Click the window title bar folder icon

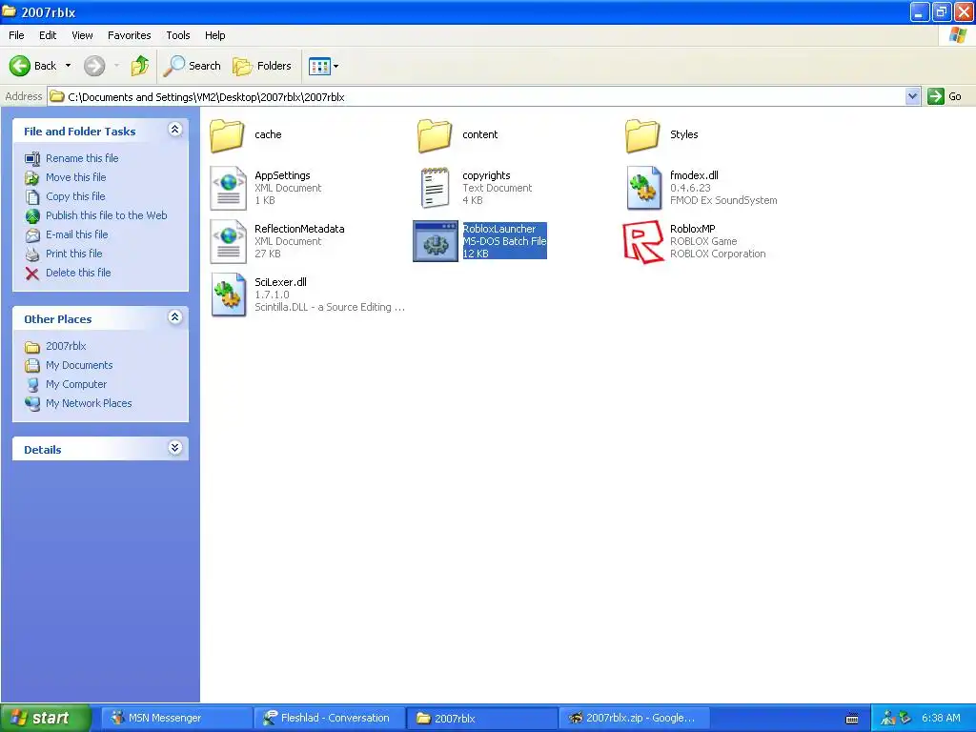pyautogui.click(x=10, y=11)
